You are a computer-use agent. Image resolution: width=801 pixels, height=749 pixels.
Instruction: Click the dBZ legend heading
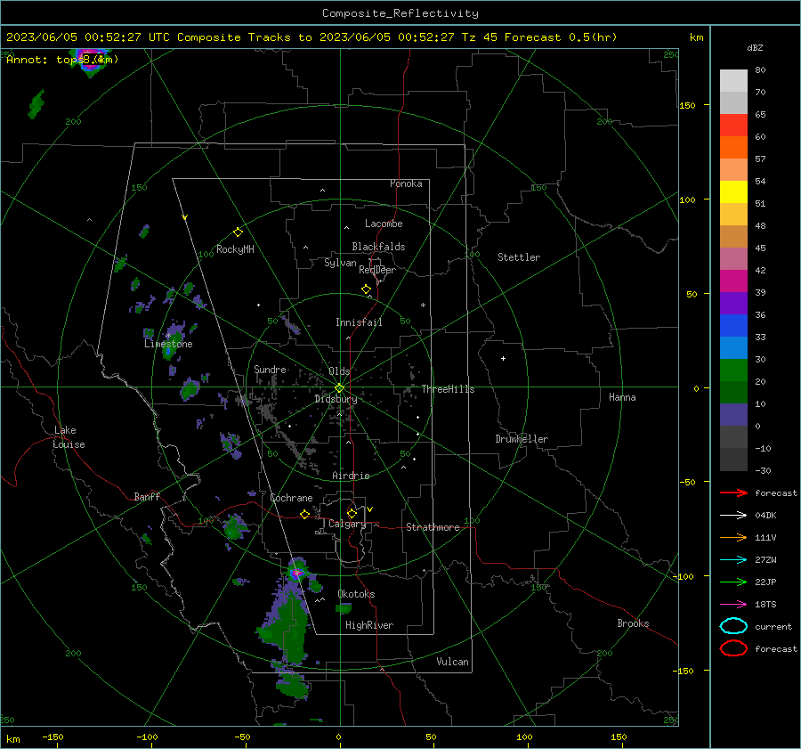click(x=755, y=48)
